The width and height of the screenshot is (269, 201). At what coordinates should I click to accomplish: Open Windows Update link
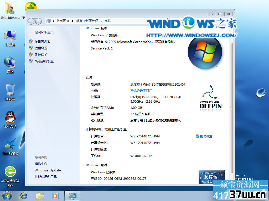(48, 170)
